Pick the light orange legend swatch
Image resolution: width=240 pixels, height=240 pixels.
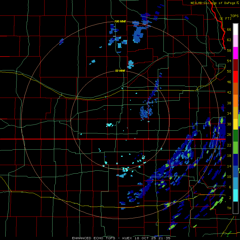pos(235,101)
